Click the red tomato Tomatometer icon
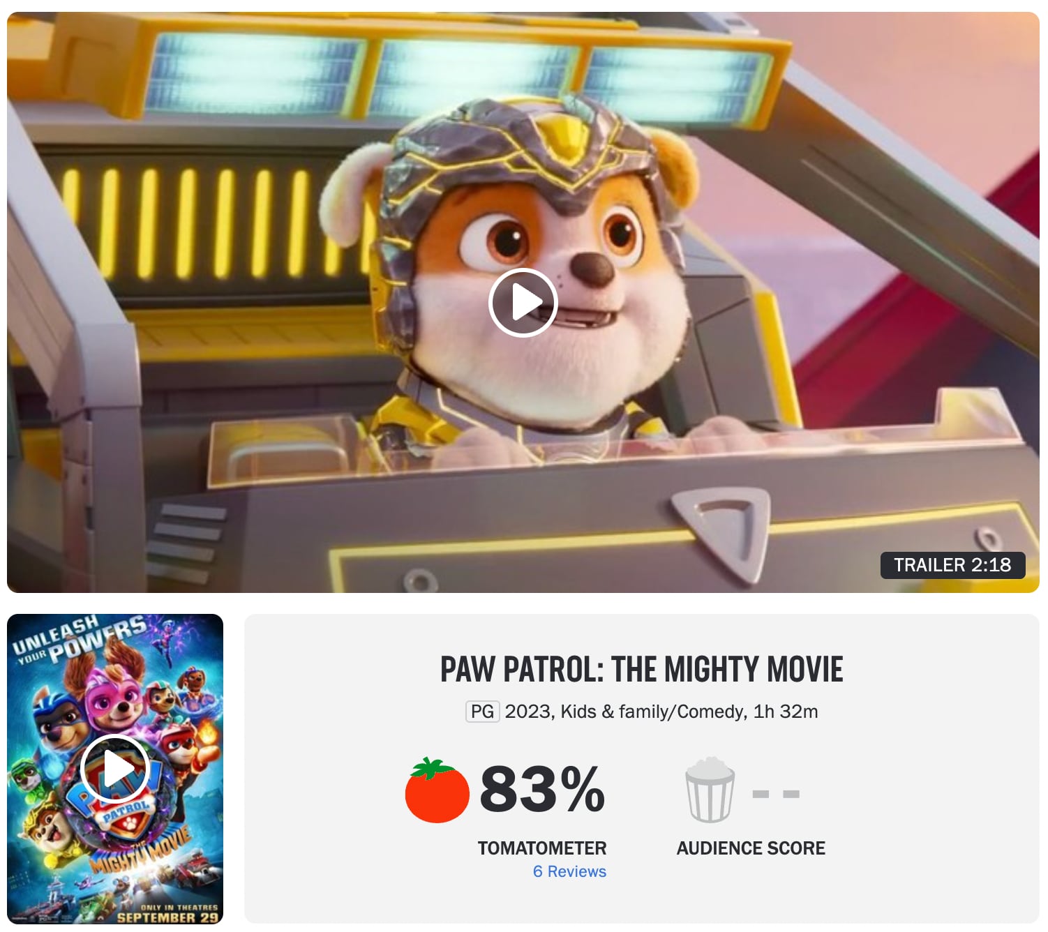This screenshot has height=932, width=1048. pyautogui.click(x=437, y=790)
